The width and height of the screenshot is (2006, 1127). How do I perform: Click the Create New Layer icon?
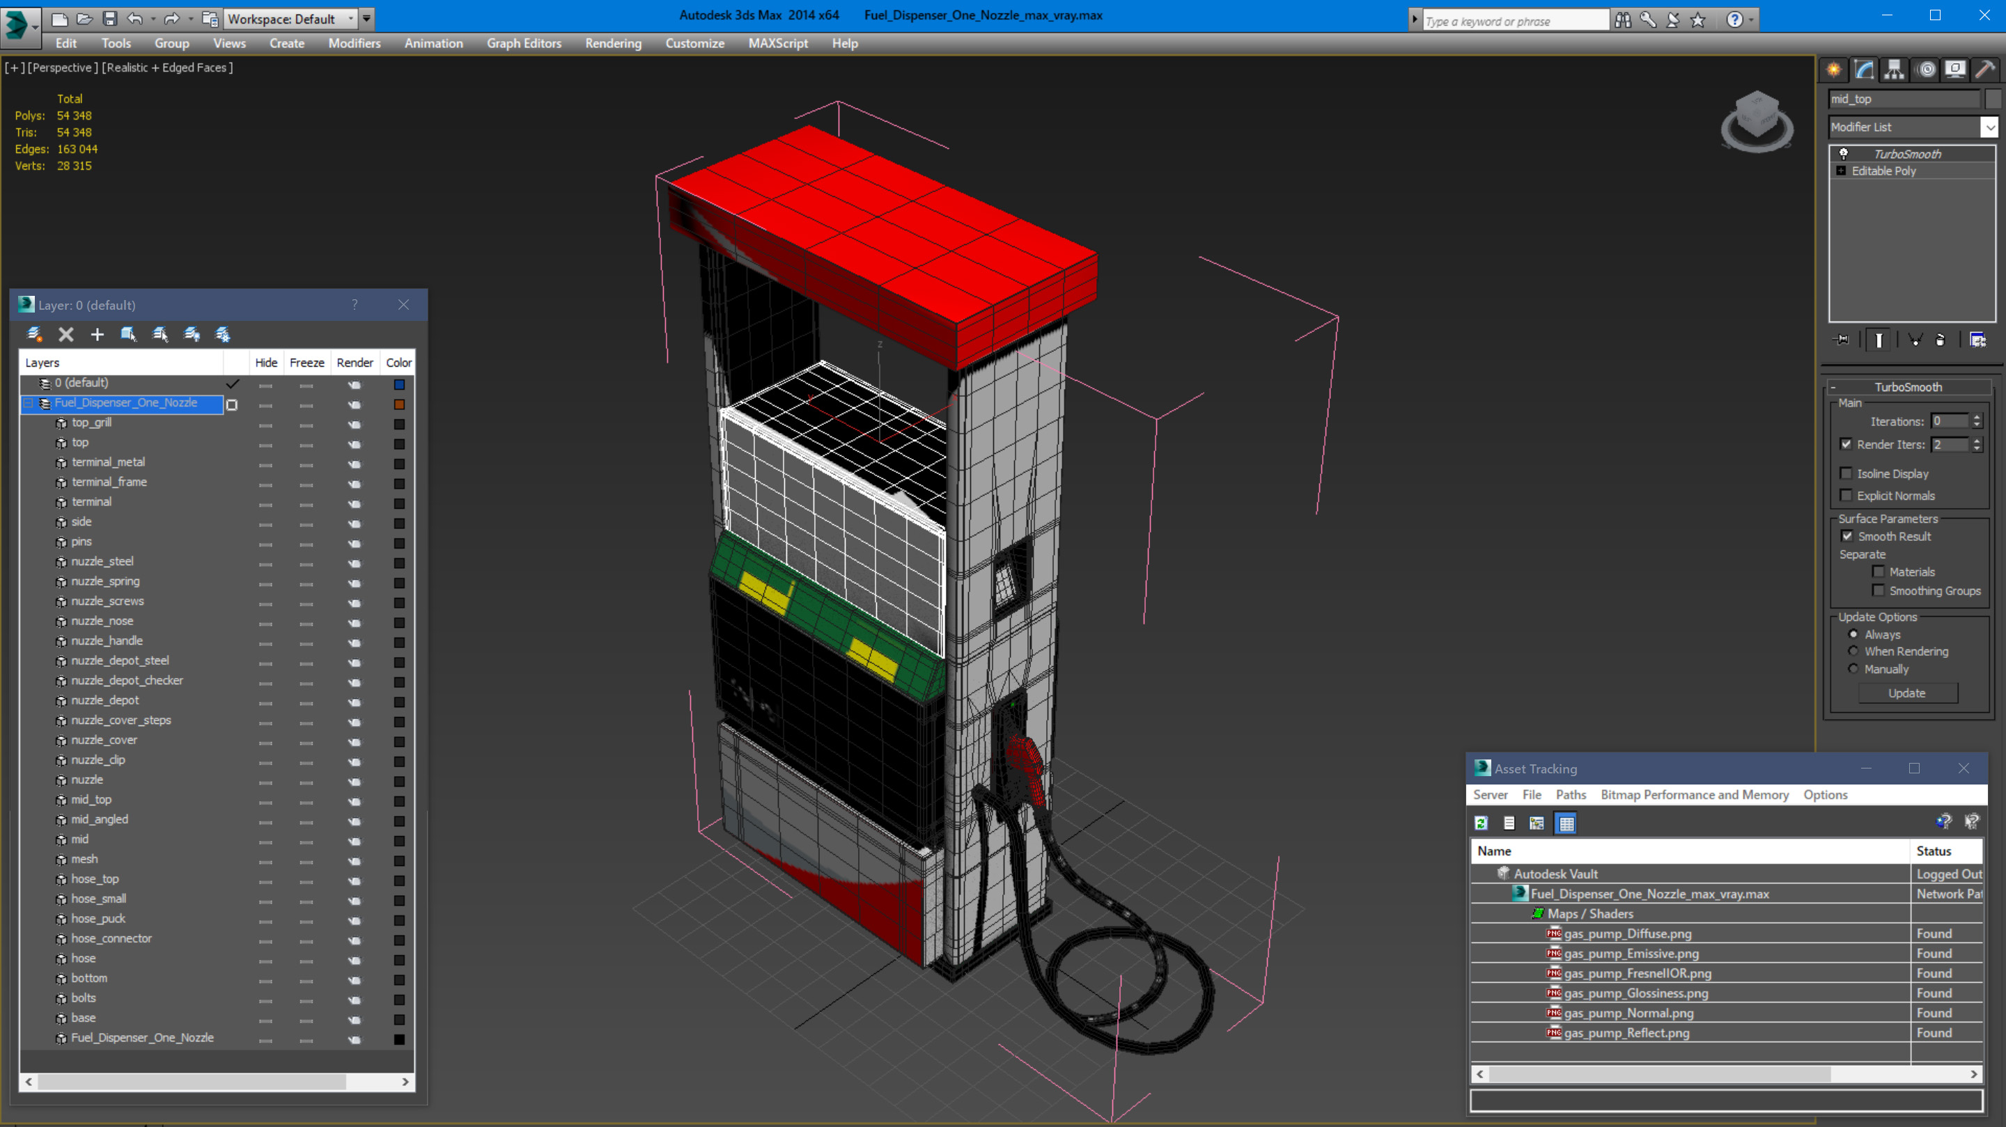[34, 335]
